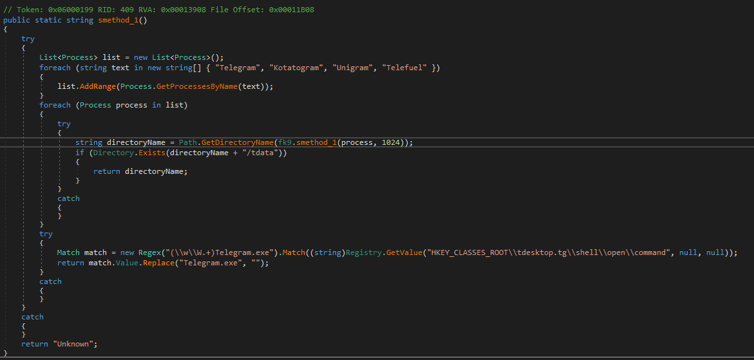This screenshot has width=754, height=360.
Task: Select the "Telefuel" string literal
Action: [x=405, y=68]
